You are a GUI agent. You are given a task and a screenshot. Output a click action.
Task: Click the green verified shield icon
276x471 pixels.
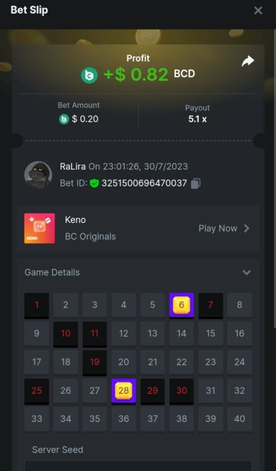[x=94, y=183]
